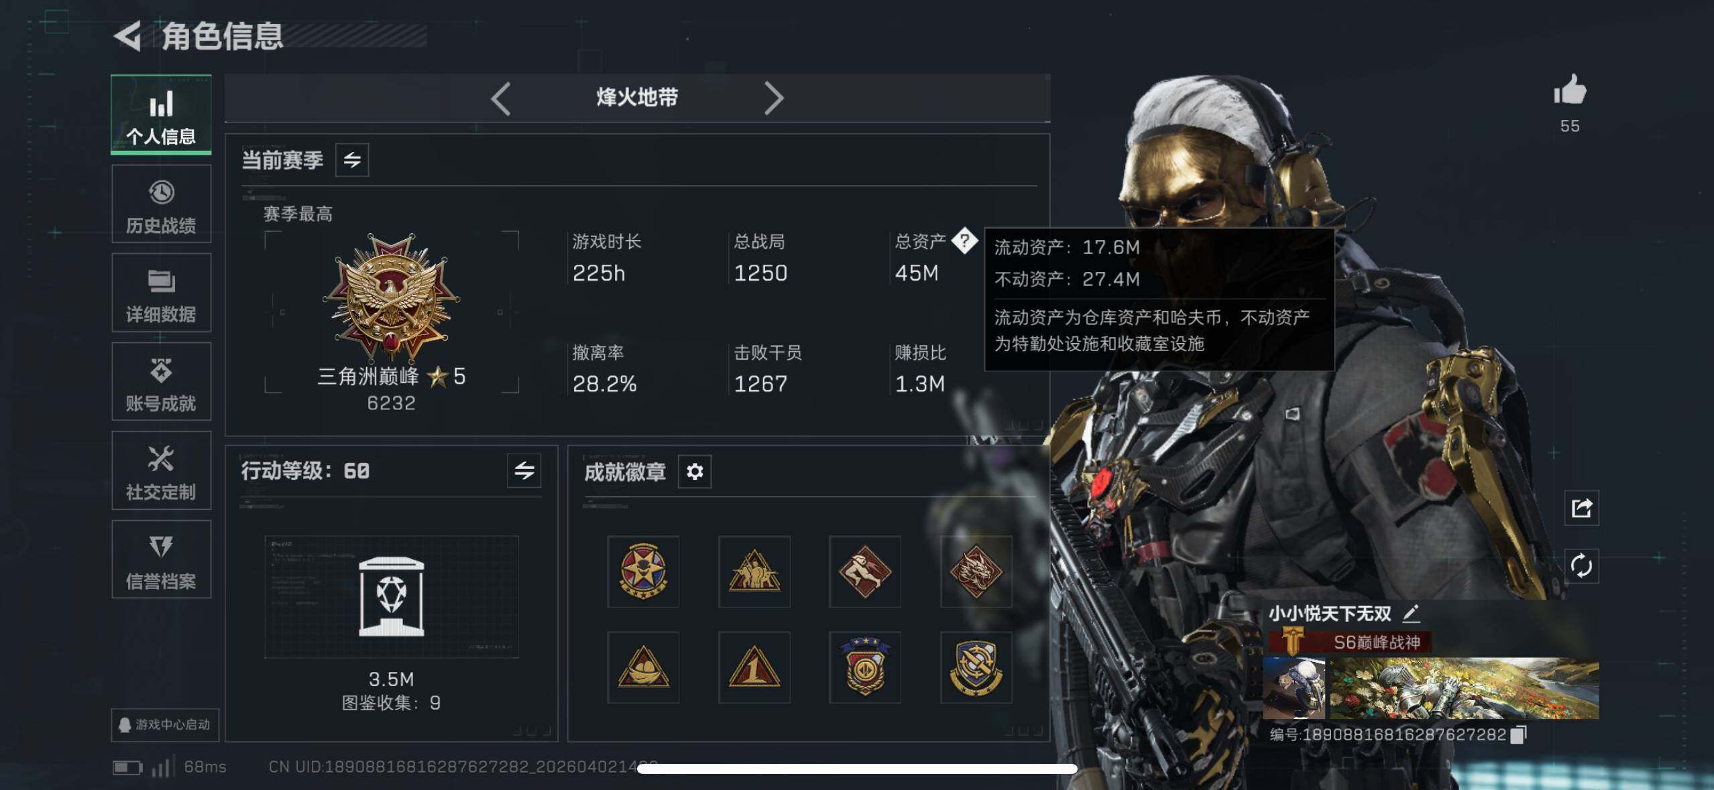Toggle the 行动等级 switch button
Image resolution: width=1714 pixels, height=790 pixels.
524,470
